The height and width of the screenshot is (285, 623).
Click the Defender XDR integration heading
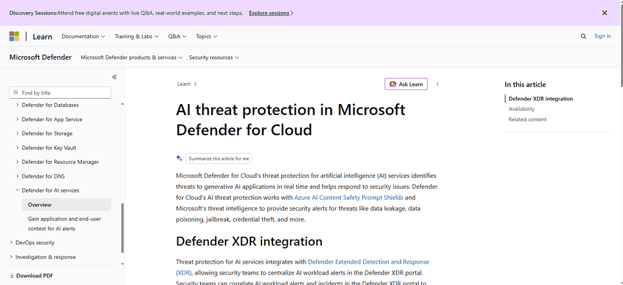249,241
